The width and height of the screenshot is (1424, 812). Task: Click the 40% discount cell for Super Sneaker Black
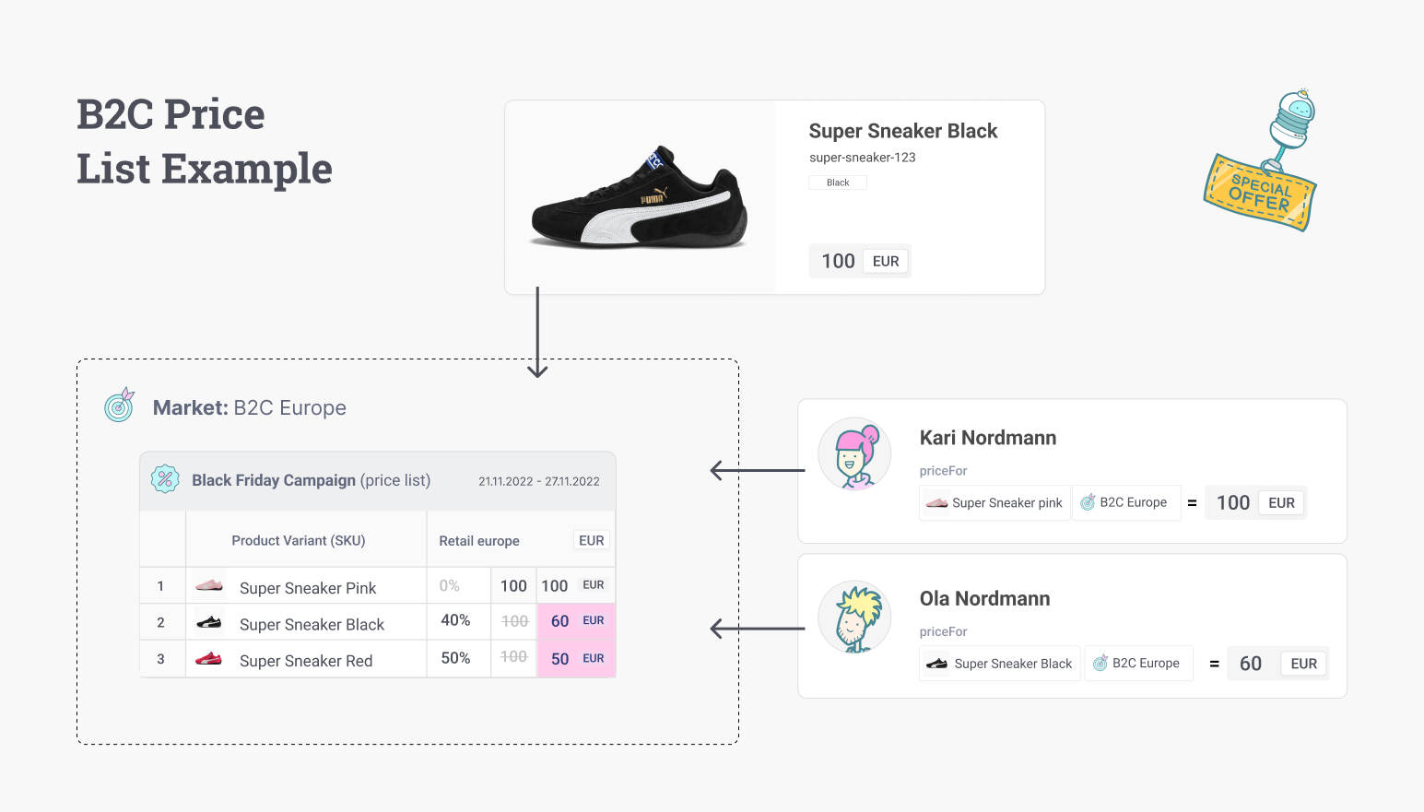(458, 621)
